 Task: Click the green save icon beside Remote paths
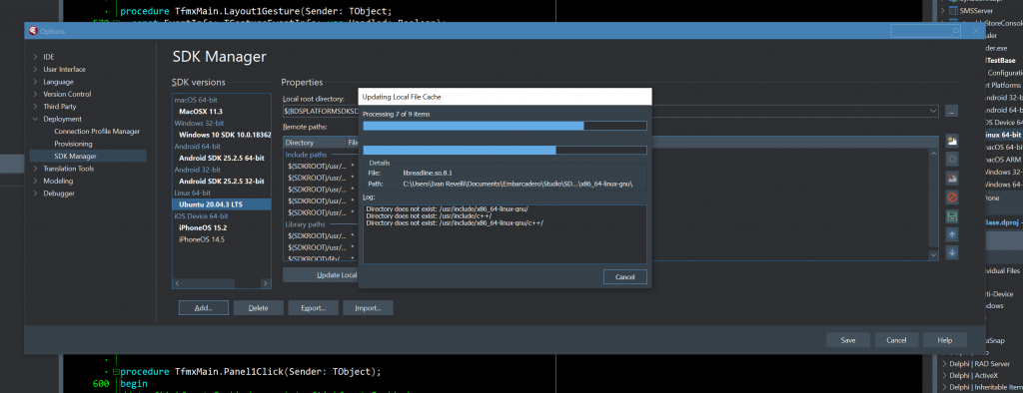coord(952,215)
